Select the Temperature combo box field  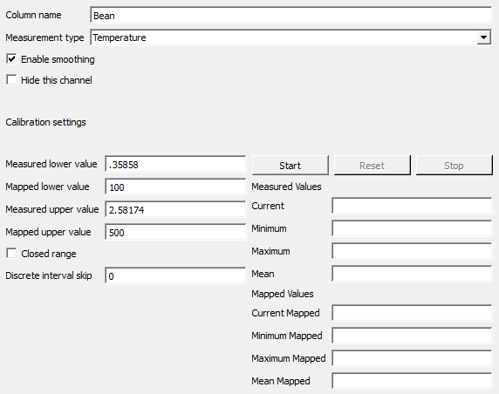(x=291, y=37)
